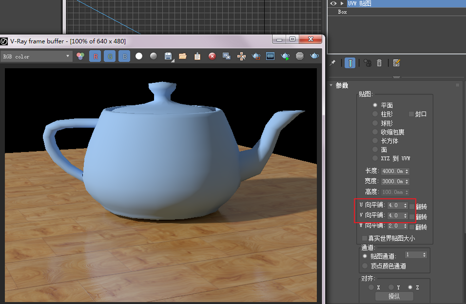Select the 顶点颜色通道 option

click(365, 266)
